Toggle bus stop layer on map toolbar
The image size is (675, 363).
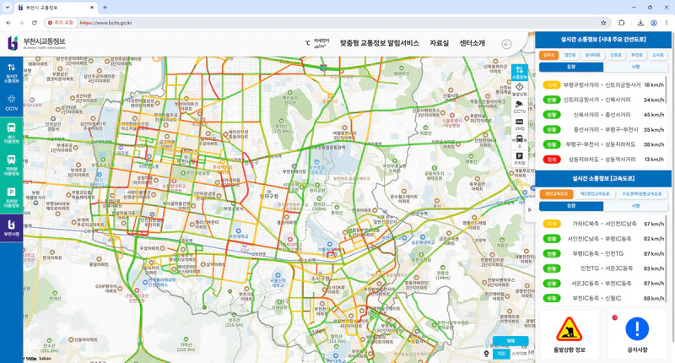[x=520, y=141]
